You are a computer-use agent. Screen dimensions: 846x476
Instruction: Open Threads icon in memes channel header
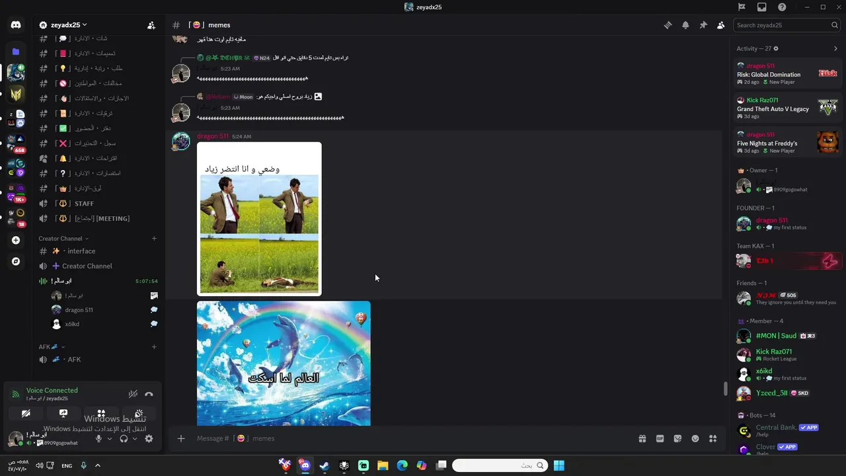668,25
